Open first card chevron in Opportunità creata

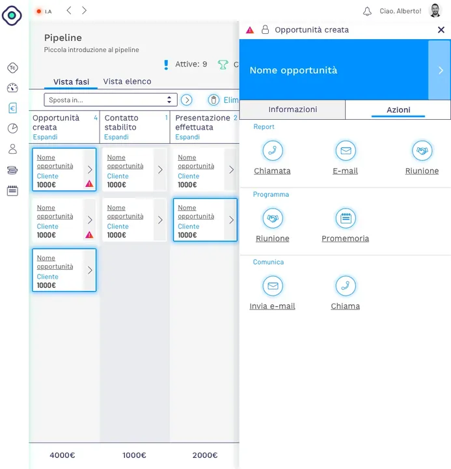click(x=90, y=169)
